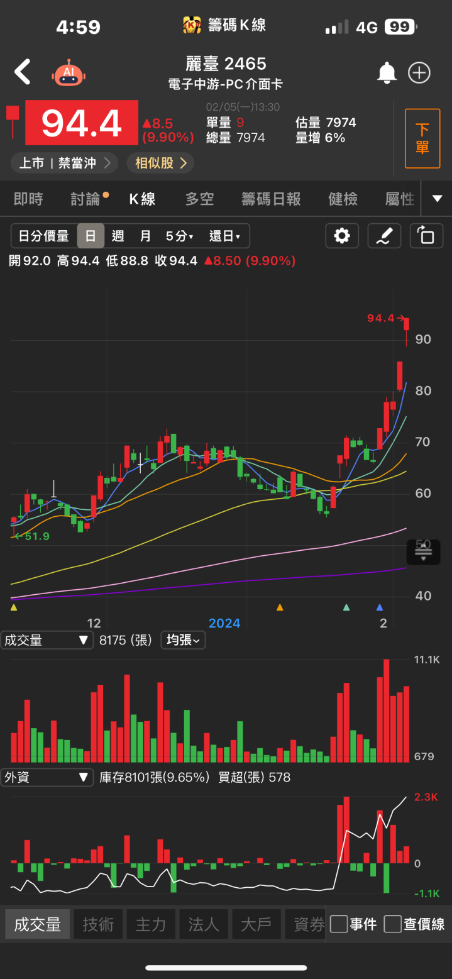Tap 電子中游-PC介面卡 category text
Viewport: 452px width, 979px height.
[226, 85]
